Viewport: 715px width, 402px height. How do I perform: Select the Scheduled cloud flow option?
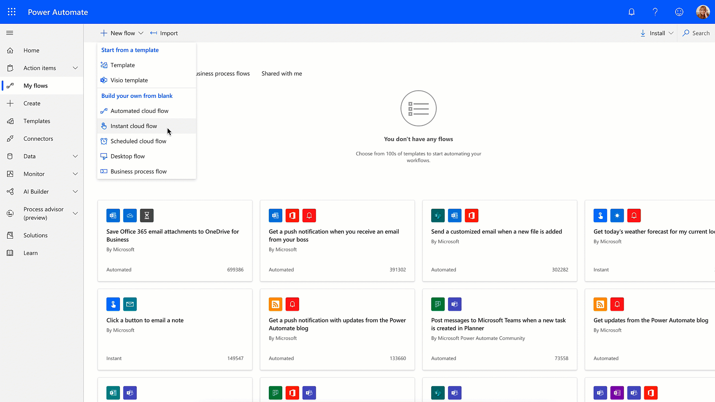click(x=138, y=141)
